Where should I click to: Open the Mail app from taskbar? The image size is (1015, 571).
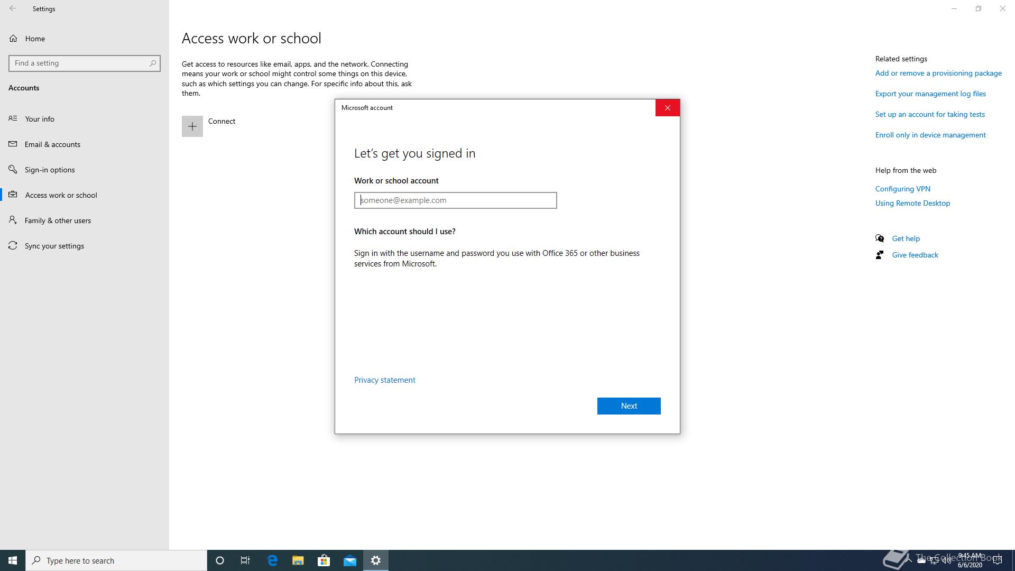click(x=350, y=560)
